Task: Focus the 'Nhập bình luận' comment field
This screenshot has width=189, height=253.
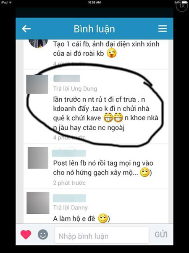Action: [x=102, y=235]
